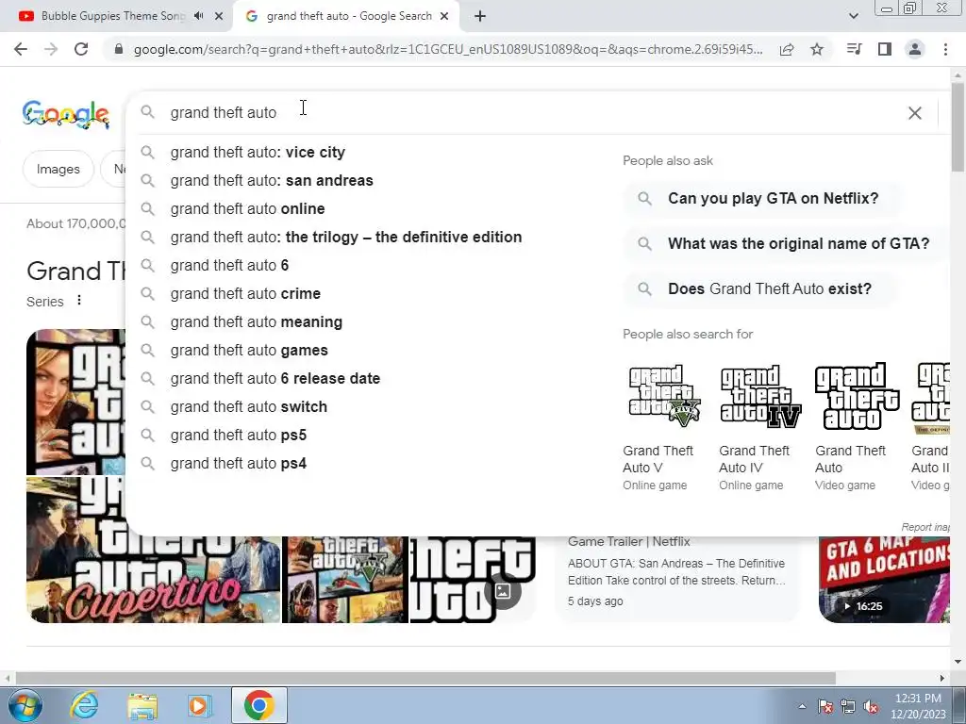The height and width of the screenshot is (724, 966).
Task: Click the Chrome taskbar icon
Action: point(259,705)
